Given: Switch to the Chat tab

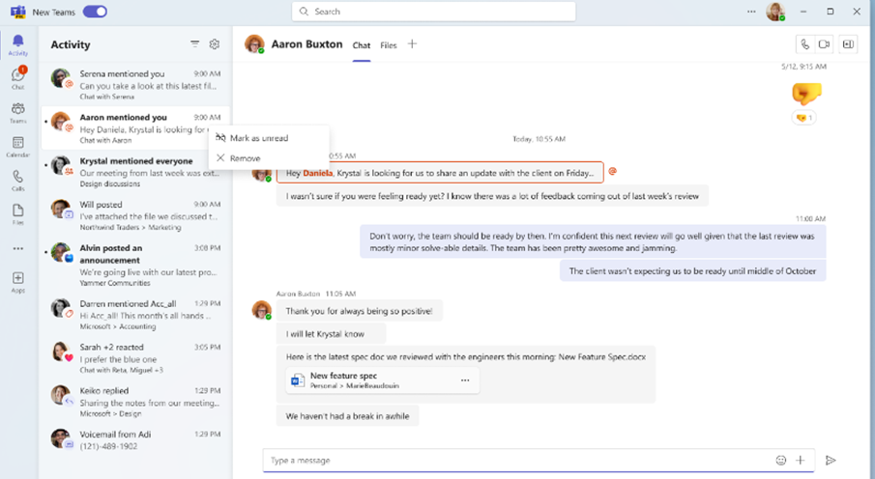Looking at the screenshot, I should click(361, 45).
